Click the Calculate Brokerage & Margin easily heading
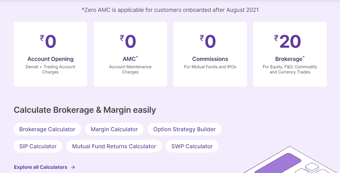 (x=85, y=110)
